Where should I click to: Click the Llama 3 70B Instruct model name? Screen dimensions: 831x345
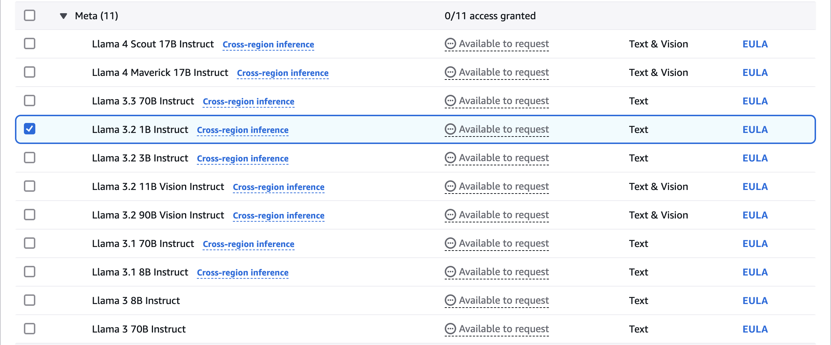139,329
